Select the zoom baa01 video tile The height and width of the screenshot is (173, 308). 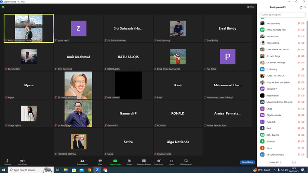click(x=78, y=28)
